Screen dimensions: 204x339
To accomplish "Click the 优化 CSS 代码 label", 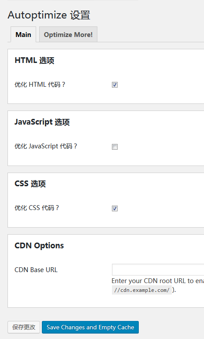I will pyautogui.click(x=37, y=208).
